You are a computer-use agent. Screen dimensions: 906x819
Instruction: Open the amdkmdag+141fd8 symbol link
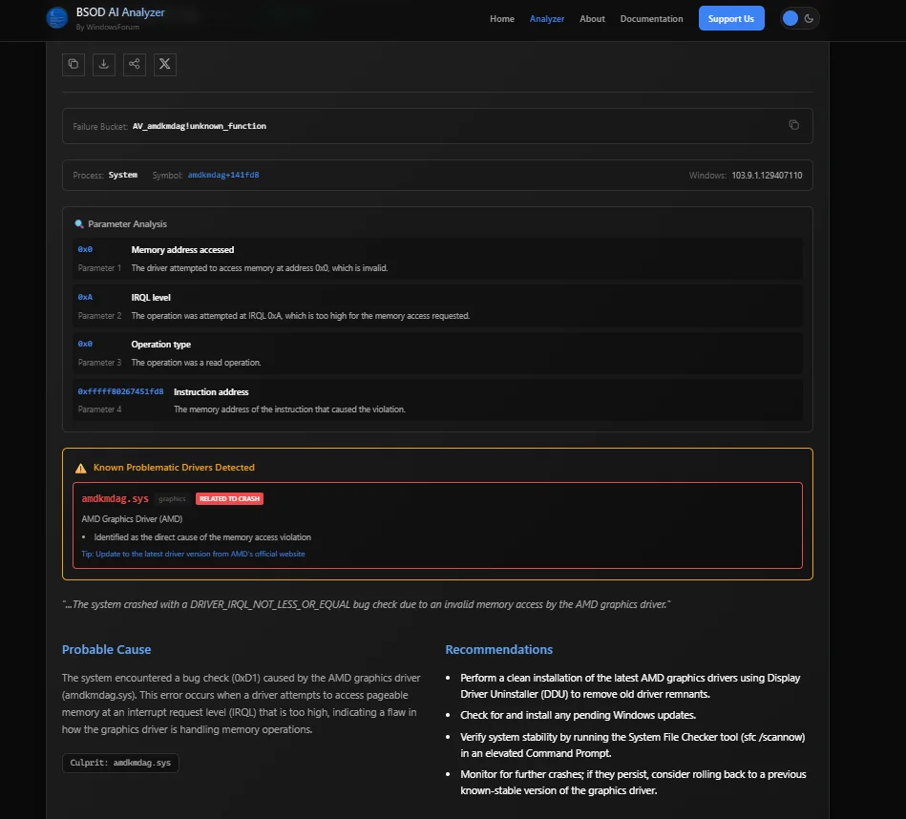point(223,175)
